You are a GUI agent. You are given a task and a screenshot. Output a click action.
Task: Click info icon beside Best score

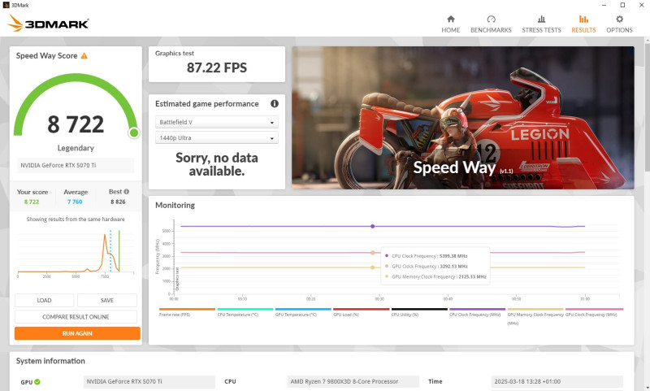coord(127,192)
